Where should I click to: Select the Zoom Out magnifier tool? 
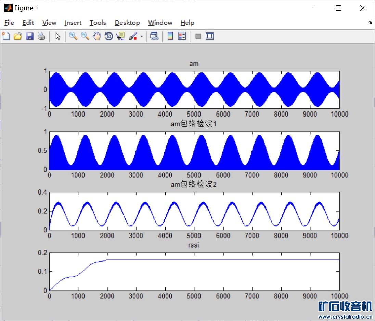click(x=85, y=36)
